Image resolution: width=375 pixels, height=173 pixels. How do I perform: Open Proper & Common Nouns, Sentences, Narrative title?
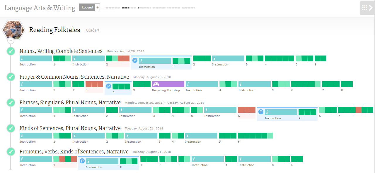click(x=74, y=77)
